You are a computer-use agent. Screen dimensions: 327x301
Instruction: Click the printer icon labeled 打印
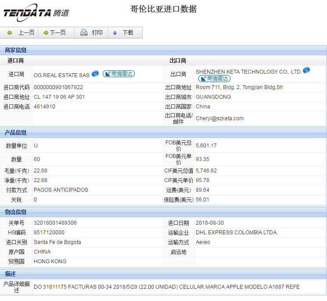[x=84, y=33]
